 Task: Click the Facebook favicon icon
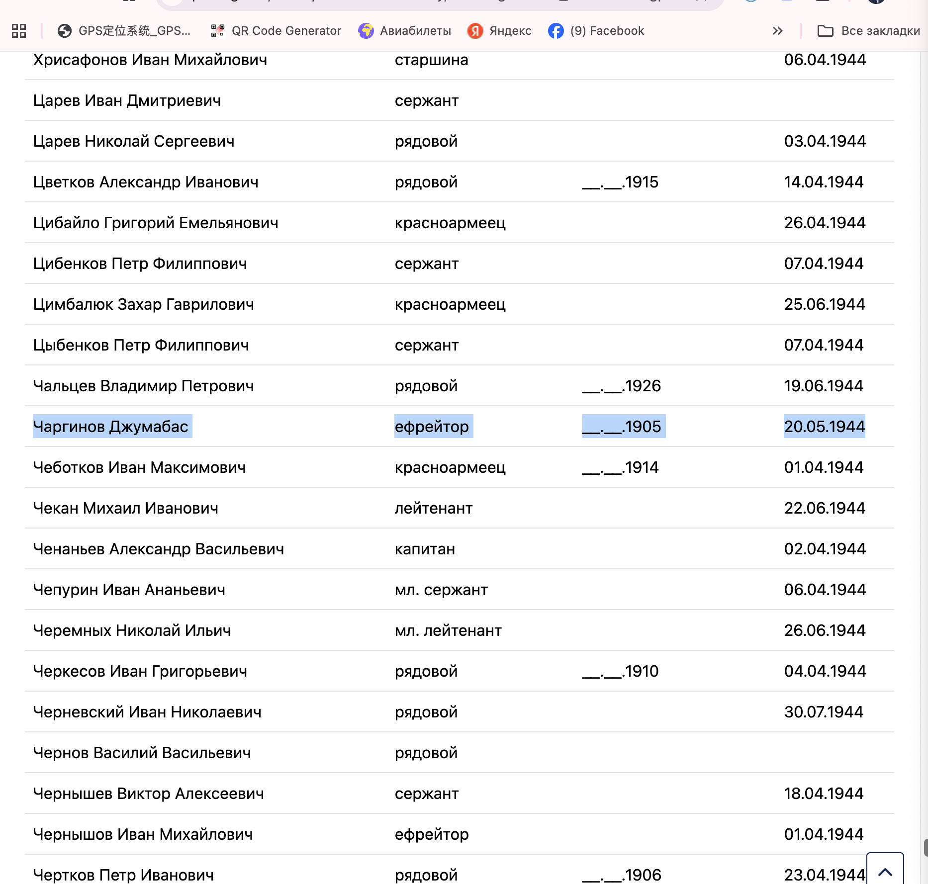(x=556, y=31)
